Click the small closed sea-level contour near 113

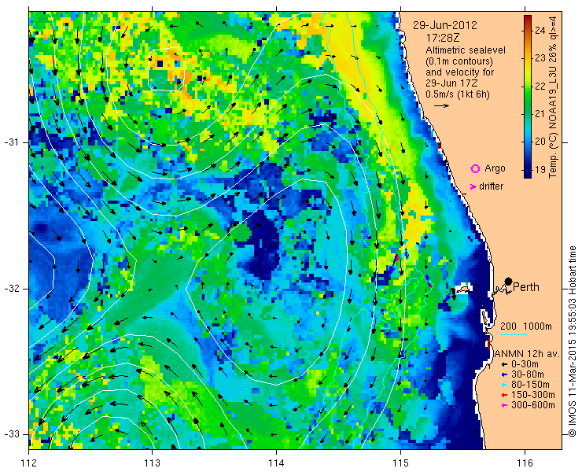(x=167, y=68)
